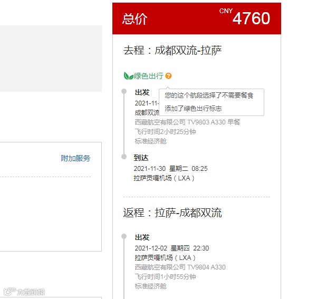Click the CNY currency label
The height and width of the screenshot is (299, 336).
click(226, 11)
